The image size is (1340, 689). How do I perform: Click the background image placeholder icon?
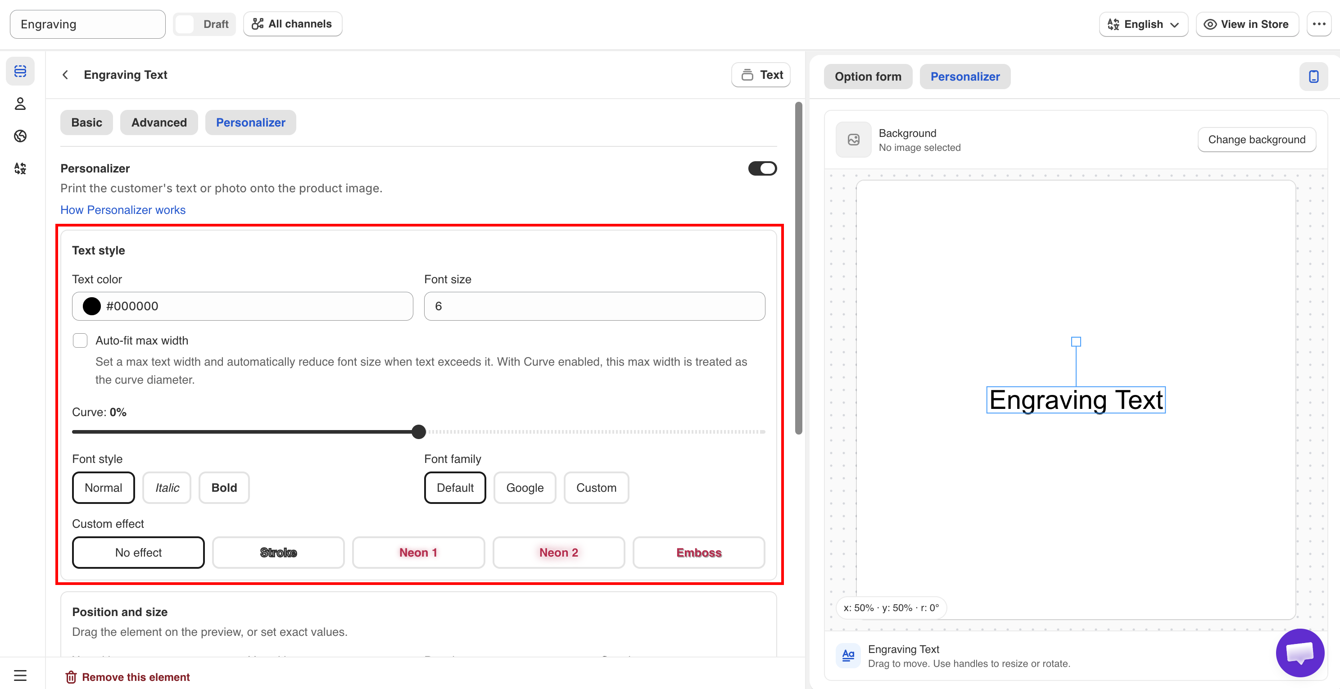[853, 140]
